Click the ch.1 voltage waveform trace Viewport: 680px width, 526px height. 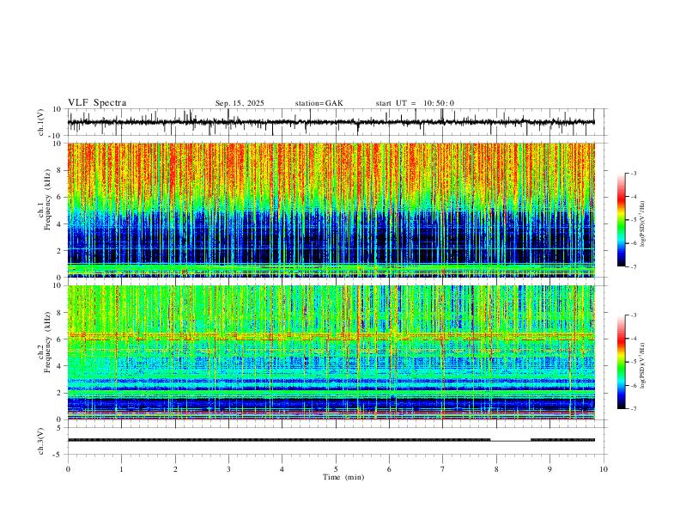point(331,122)
